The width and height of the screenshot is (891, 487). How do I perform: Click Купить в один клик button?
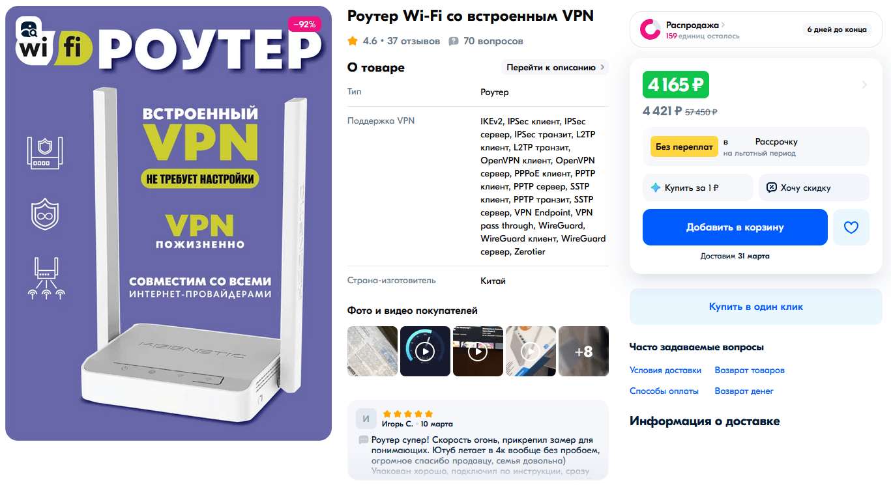[x=755, y=307]
